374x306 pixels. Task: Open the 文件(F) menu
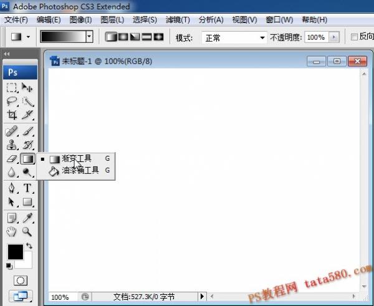(x=16, y=20)
